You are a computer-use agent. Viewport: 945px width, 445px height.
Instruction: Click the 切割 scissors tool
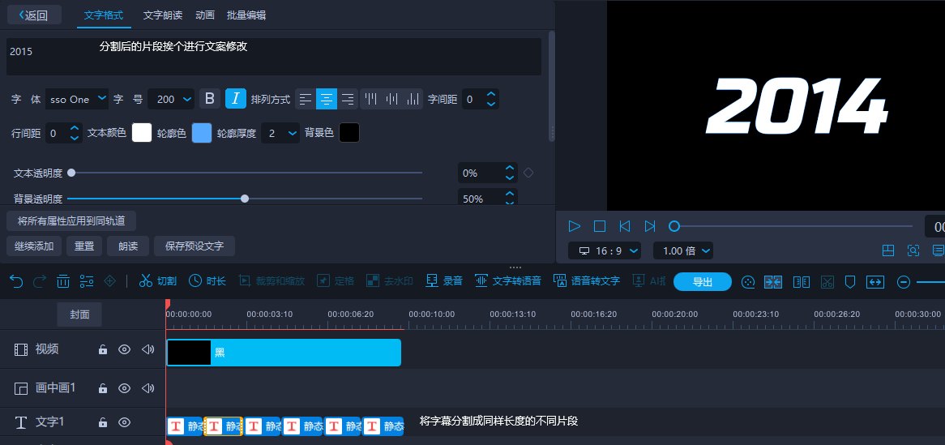[157, 280]
